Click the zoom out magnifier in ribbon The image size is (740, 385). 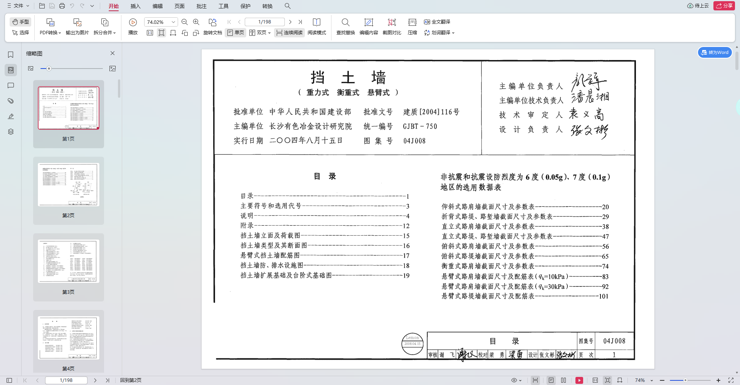185,22
